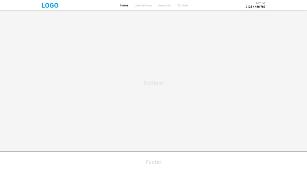The height and width of the screenshot is (172, 307).
Task: Click the letter L of the LOGO
Action: [x=43, y=5]
